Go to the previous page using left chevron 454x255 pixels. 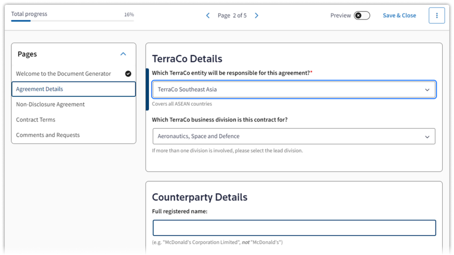pyautogui.click(x=208, y=16)
